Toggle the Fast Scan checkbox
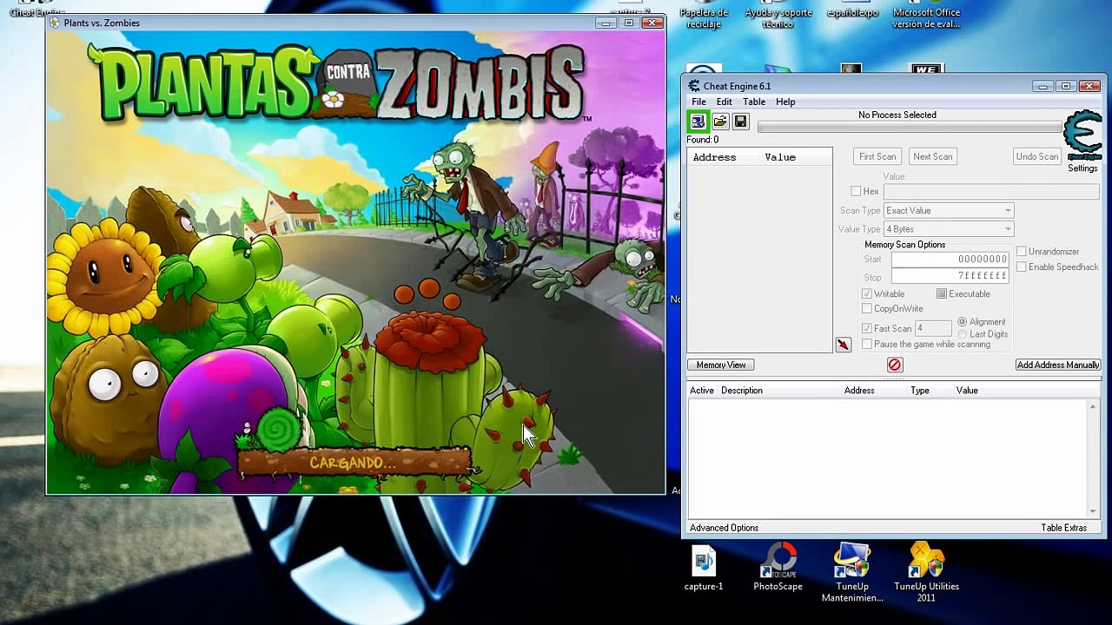This screenshot has width=1112, height=625. coord(867,329)
